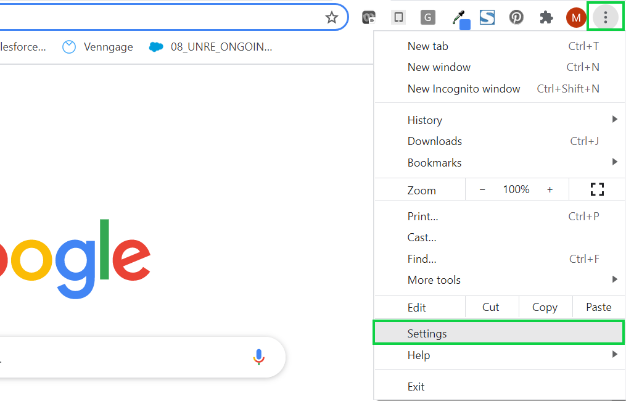626x401 pixels.
Task: Open a New Incognito window
Action: tap(499, 89)
